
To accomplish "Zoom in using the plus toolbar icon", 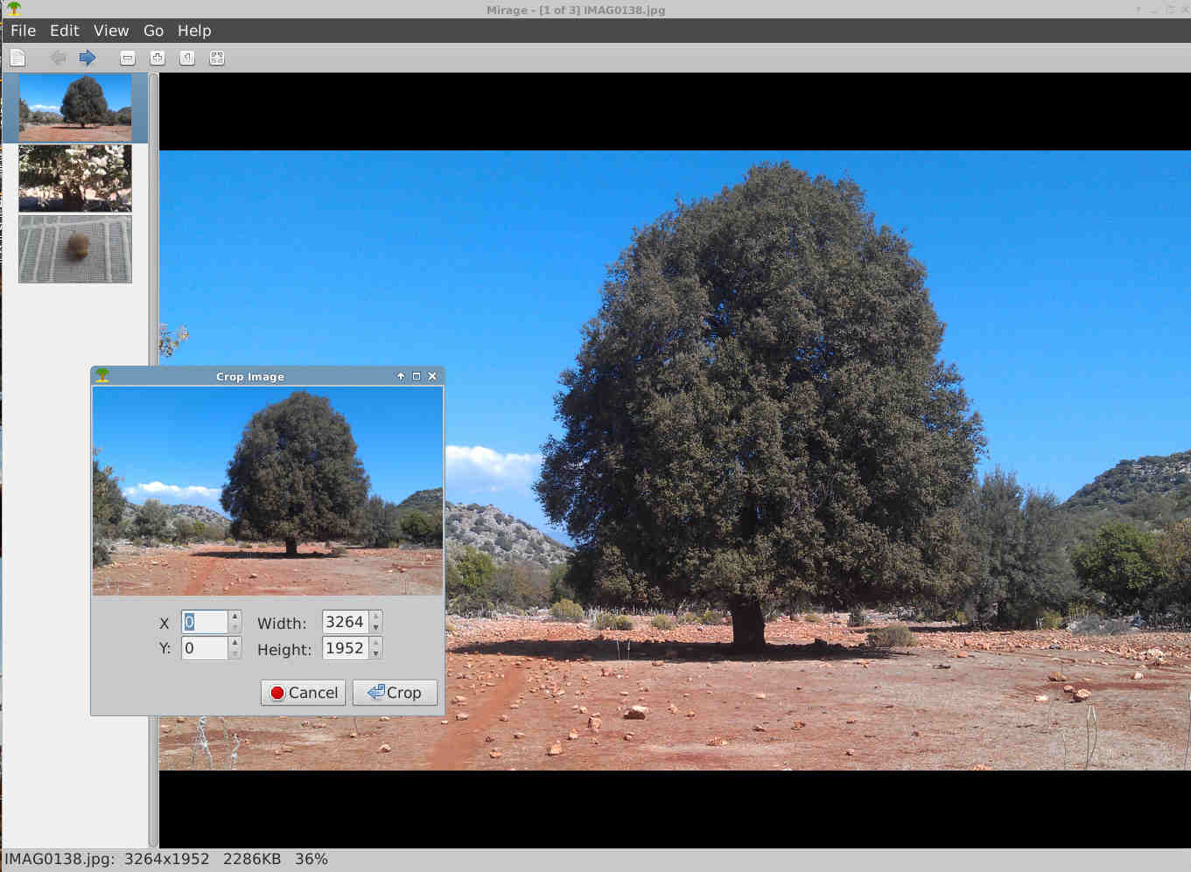I will [158, 58].
